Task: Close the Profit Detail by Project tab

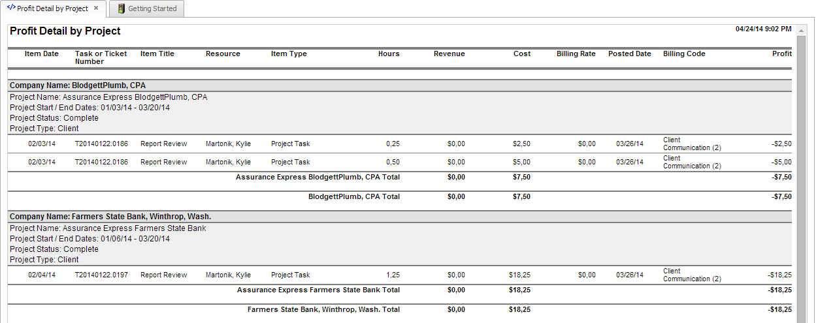Action: 96,8
